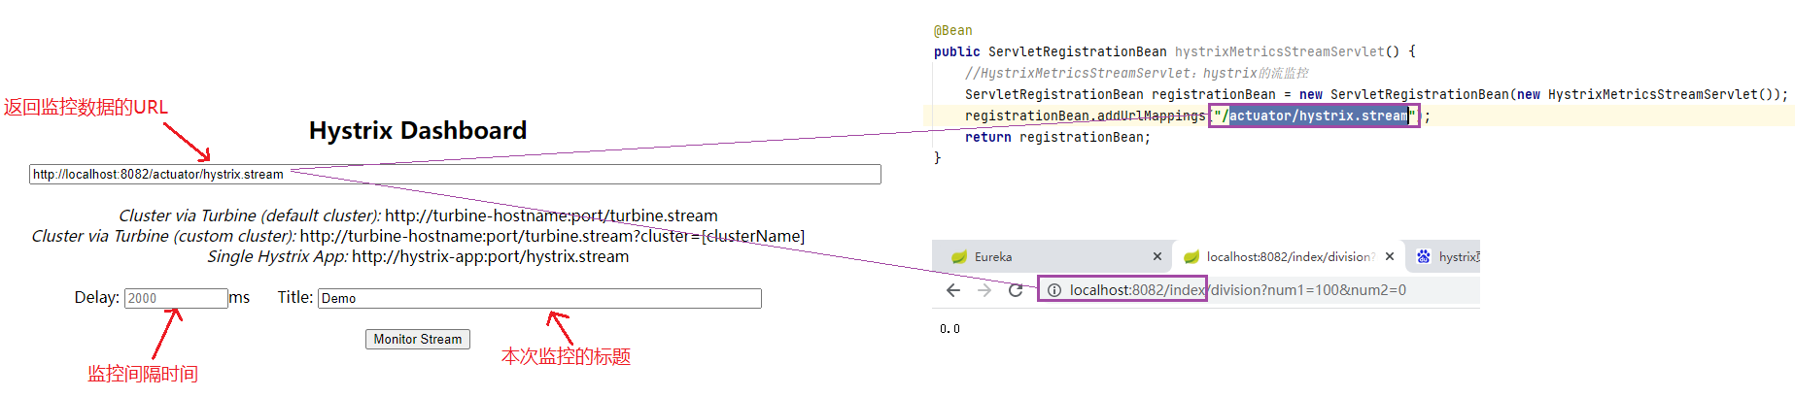Click the browser forward arrow
The image size is (1795, 397).
[984, 290]
